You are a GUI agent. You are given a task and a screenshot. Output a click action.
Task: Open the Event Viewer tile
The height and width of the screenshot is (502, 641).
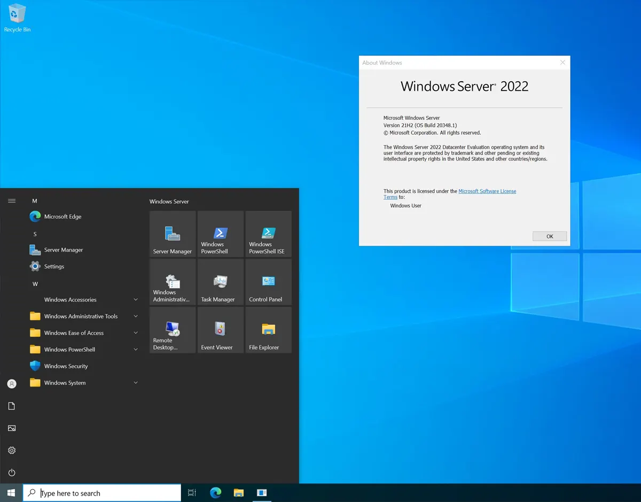[x=221, y=330]
